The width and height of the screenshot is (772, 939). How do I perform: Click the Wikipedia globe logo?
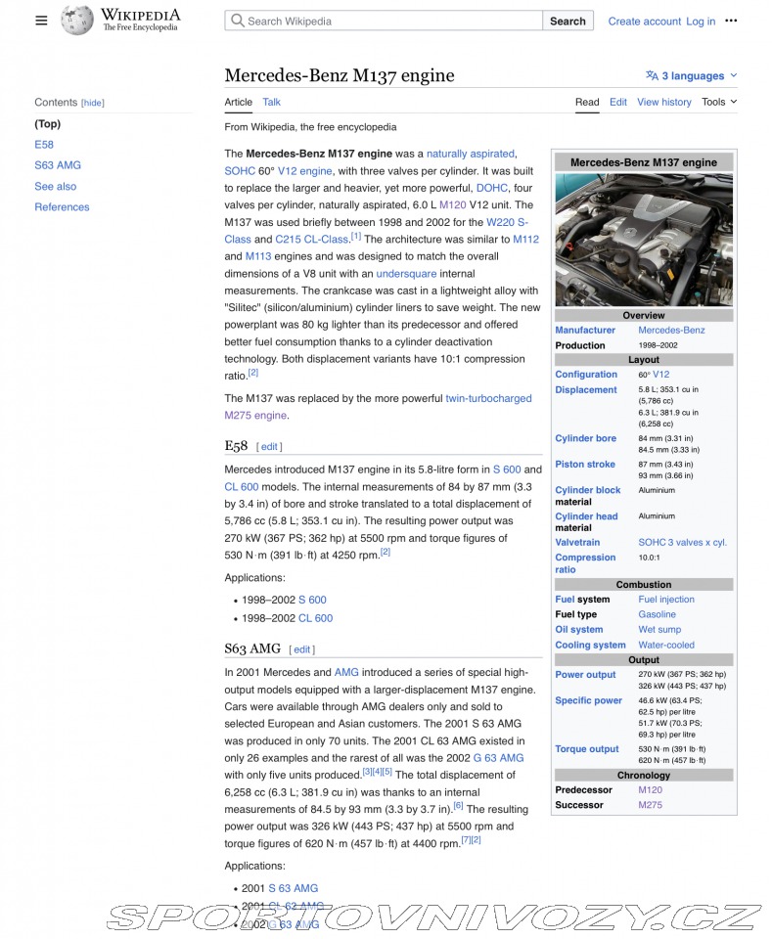coord(76,21)
